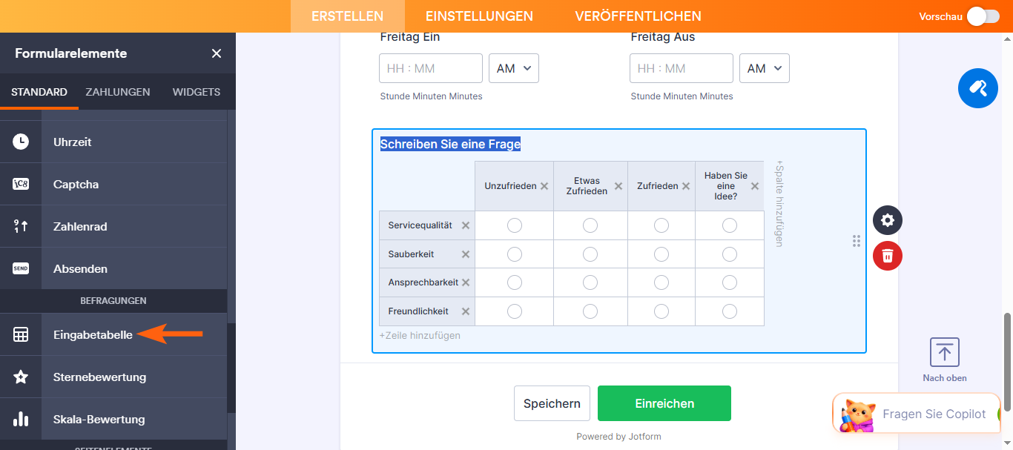Screen dimensions: 1013x450
Task: Select Zufrieden for Sauberkeit
Action: (x=661, y=254)
